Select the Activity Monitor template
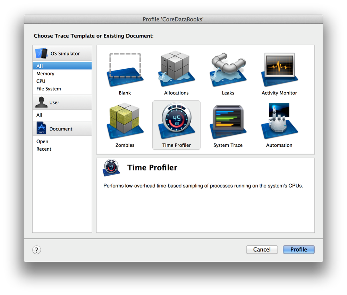The height and width of the screenshot is (295, 347). tap(279, 69)
